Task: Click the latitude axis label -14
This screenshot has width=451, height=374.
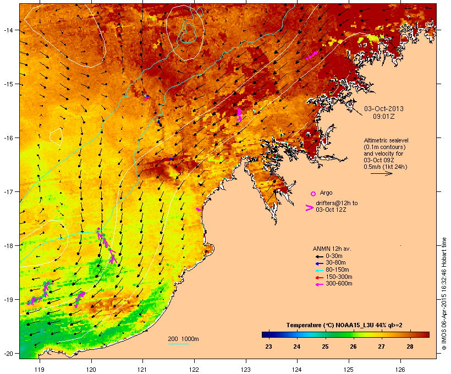Action: tap(8, 30)
